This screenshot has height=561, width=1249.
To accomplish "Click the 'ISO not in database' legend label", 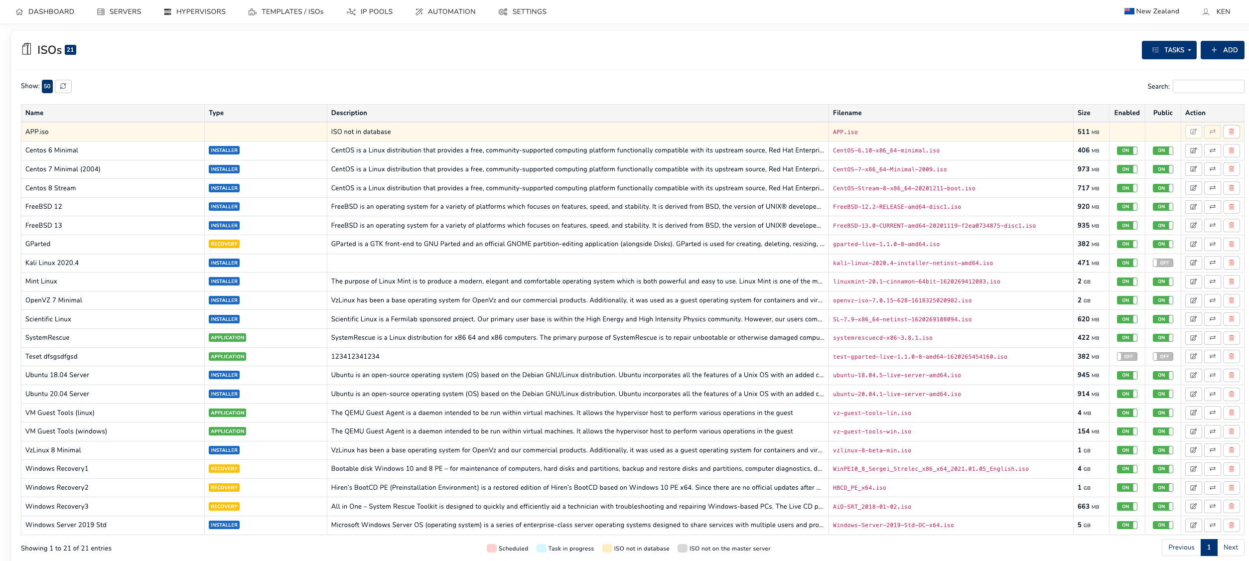I will [642, 549].
